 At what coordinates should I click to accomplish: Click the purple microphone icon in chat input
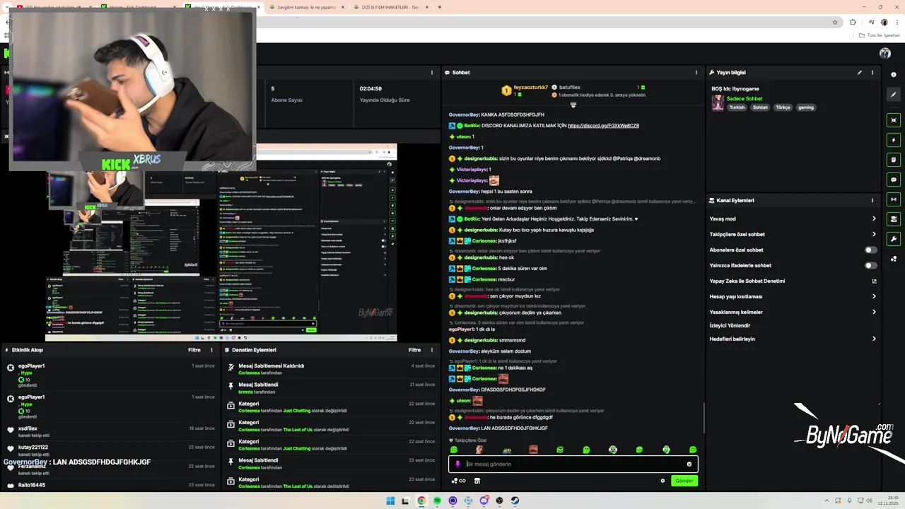tap(457, 464)
